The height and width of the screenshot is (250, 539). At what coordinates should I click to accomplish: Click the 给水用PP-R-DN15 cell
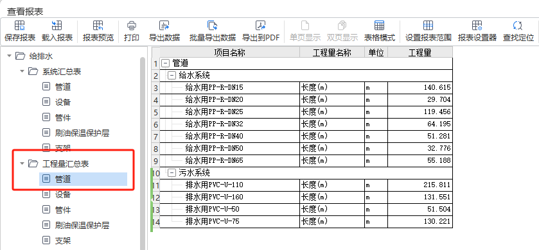(229, 88)
